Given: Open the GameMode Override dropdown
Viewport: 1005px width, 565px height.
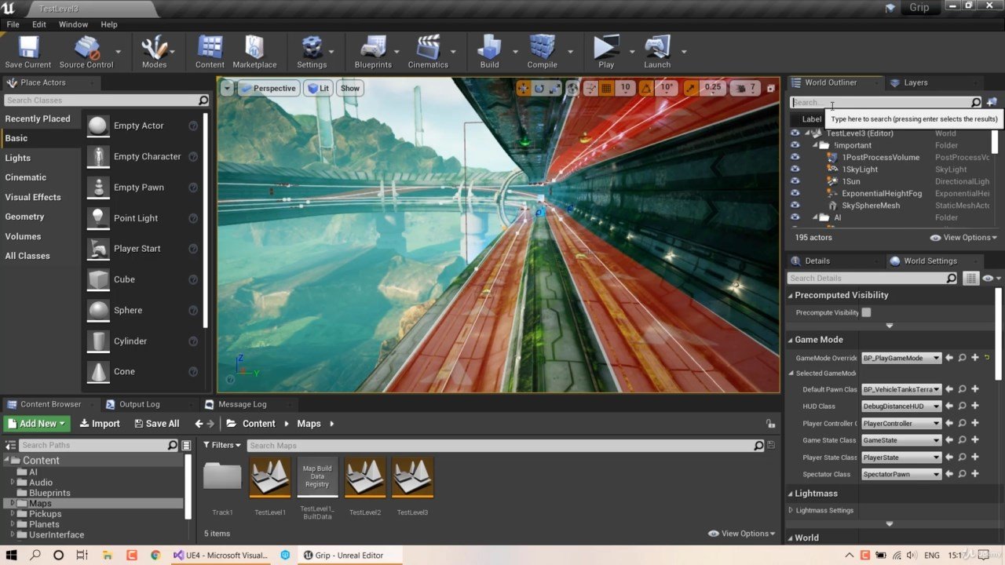Looking at the screenshot, I should pos(901,358).
